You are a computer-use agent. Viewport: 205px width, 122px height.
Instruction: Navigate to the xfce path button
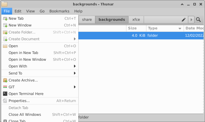point(136,20)
